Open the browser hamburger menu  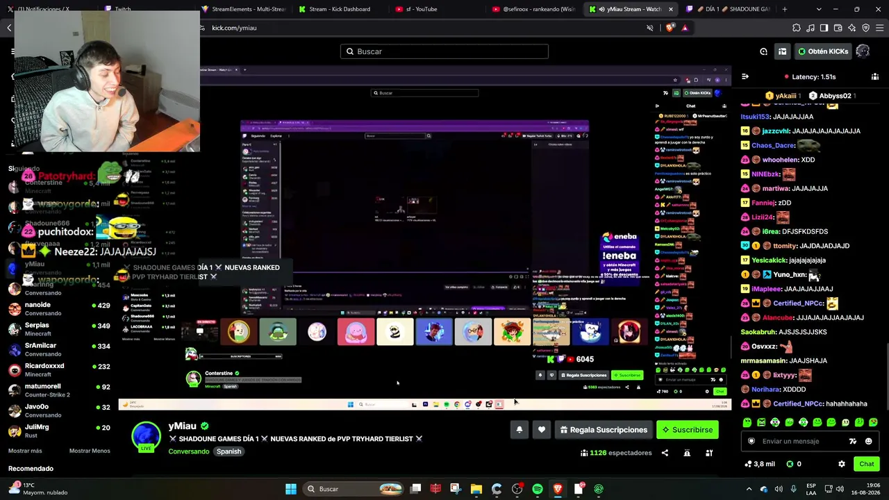click(879, 28)
